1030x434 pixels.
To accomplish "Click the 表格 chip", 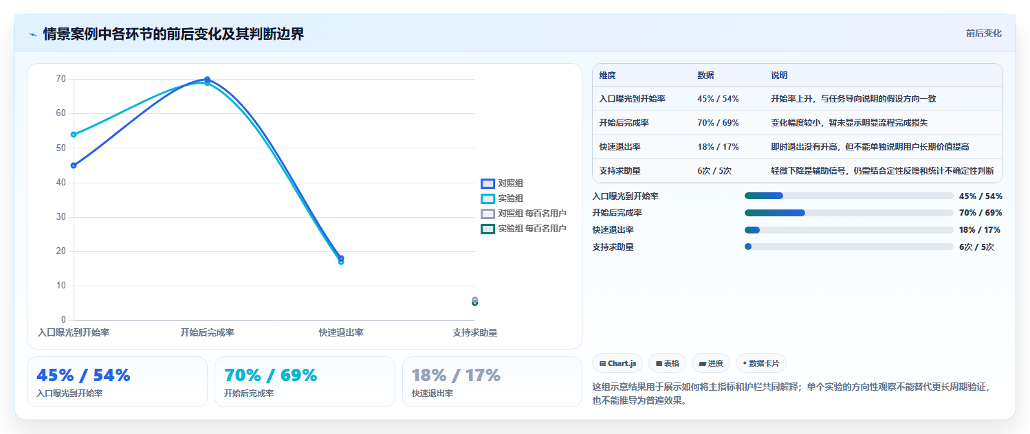I will click(x=667, y=363).
